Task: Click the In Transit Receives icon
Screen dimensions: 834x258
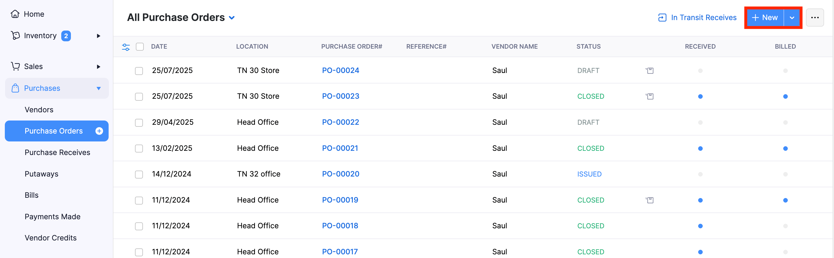Action: pyautogui.click(x=662, y=18)
